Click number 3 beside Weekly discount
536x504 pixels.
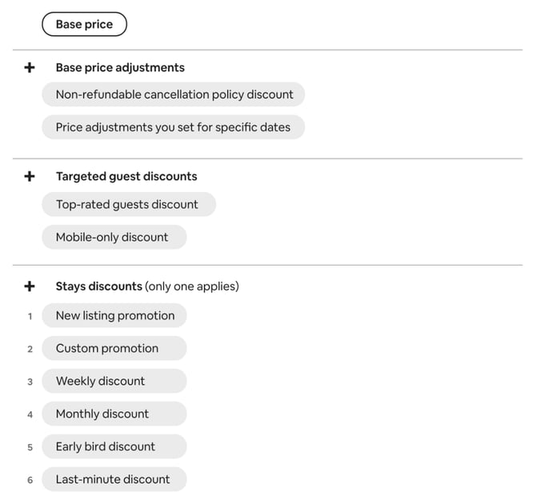30,382
